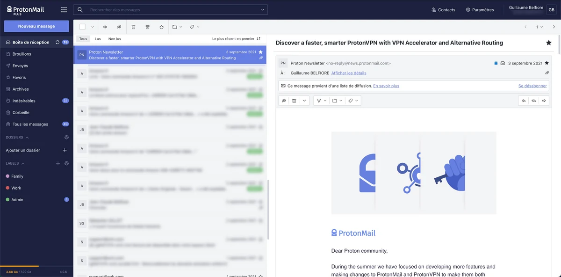Click the blue encryption lock icon in message header
The image size is (561, 277).
(x=496, y=63)
